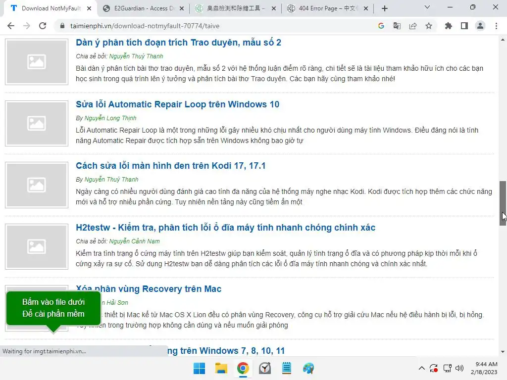Close the 404 Error Page tab
507x380 pixels.
pyautogui.click(x=366, y=8)
